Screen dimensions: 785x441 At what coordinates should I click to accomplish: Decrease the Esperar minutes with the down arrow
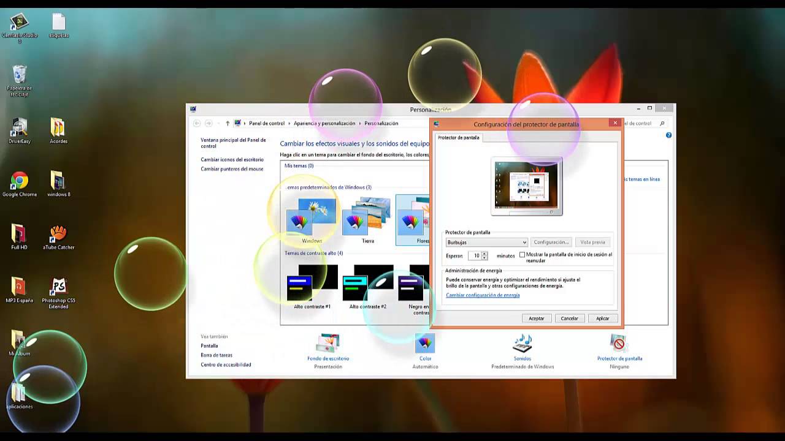484,258
